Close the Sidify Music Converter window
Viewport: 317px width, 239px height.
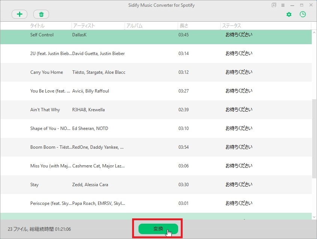(311, 5)
